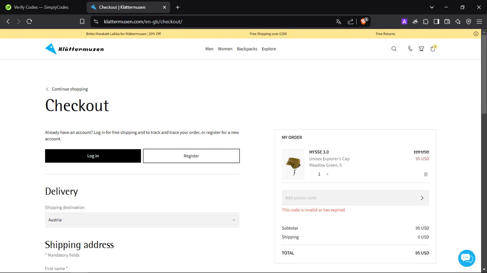
Task: Go back with the browser back arrow
Action: 8,21
